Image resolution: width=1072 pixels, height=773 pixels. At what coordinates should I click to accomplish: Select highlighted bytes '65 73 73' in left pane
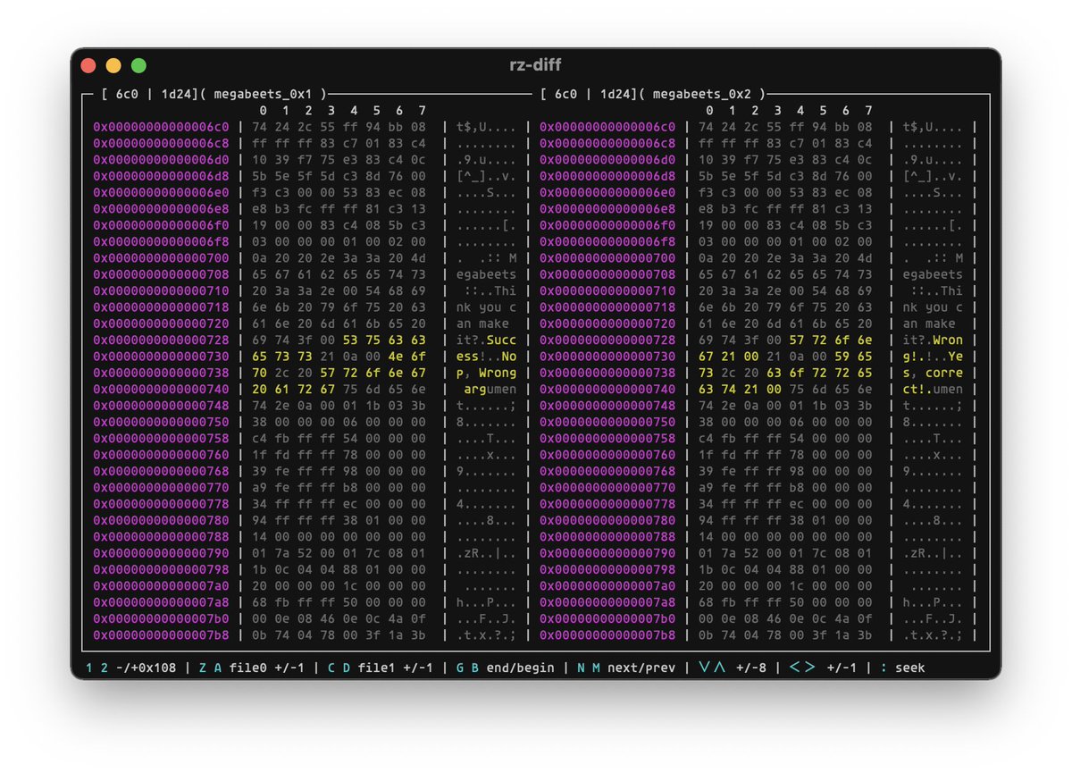[x=282, y=357]
